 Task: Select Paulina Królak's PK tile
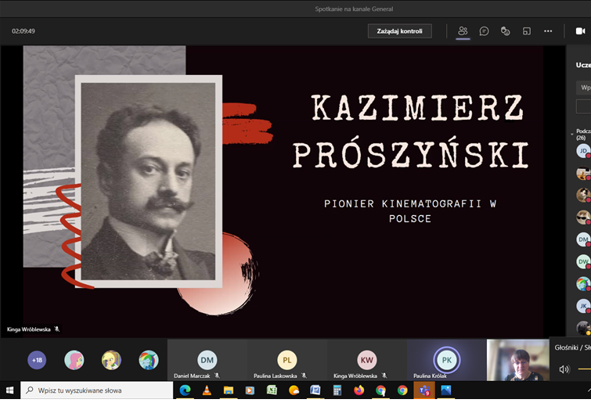point(447,360)
